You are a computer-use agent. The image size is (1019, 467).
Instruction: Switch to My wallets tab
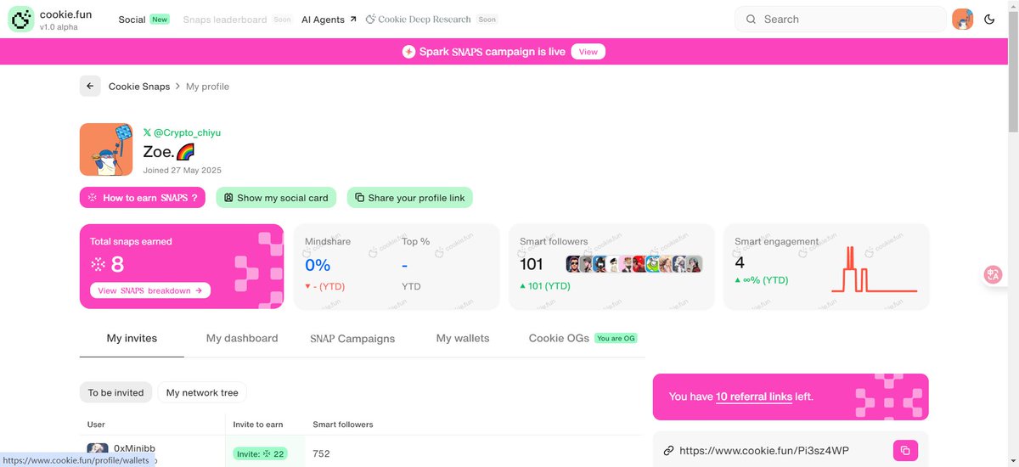(x=463, y=338)
